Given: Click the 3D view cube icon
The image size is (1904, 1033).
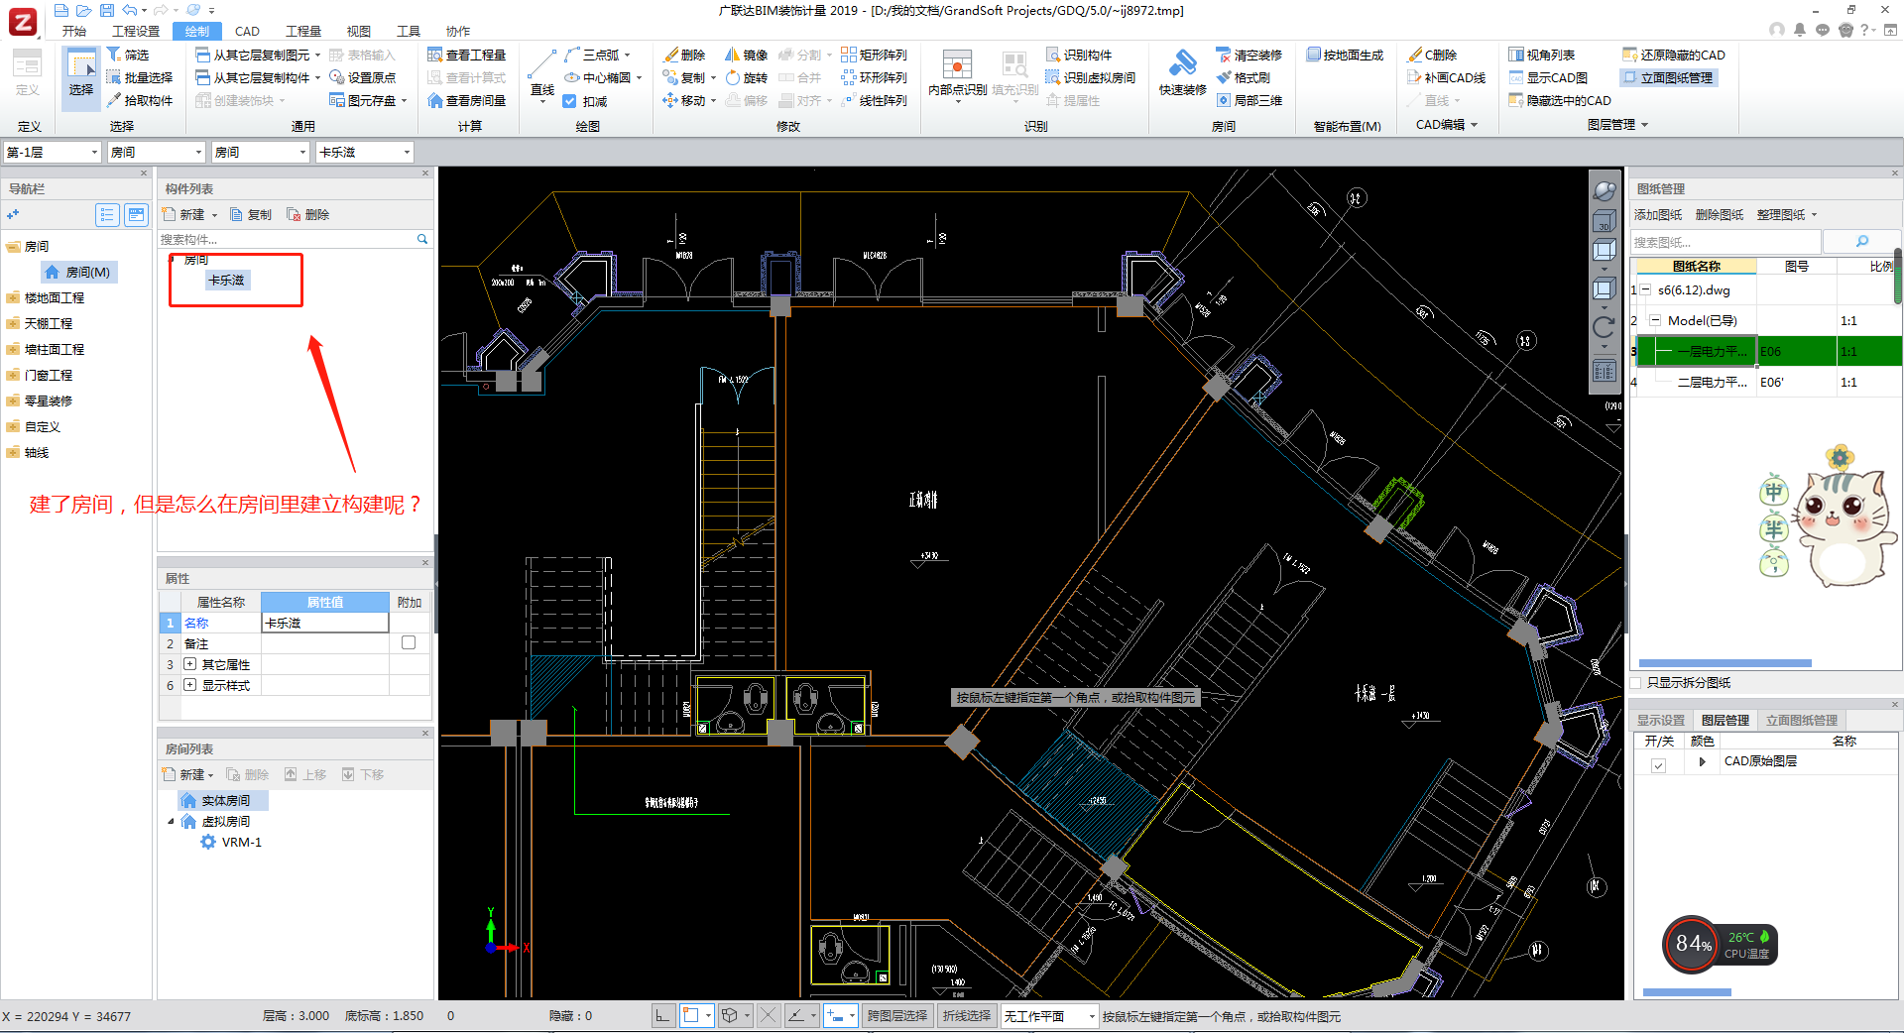Looking at the screenshot, I should pyautogui.click(x=1604, y=220).
